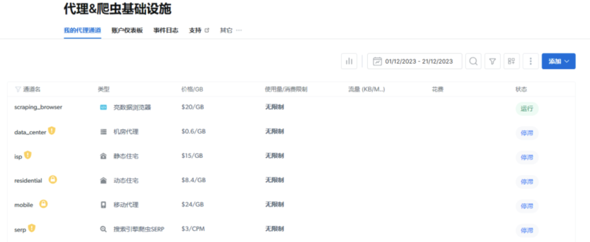Click the 静态住宅 house type icon
Viewport: 590px width, 242px height.
(103, 156)
